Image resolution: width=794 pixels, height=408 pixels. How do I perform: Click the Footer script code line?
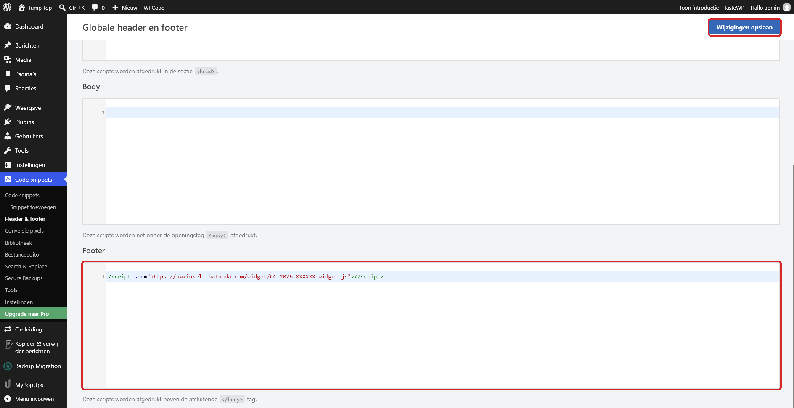tap(246, 276)
